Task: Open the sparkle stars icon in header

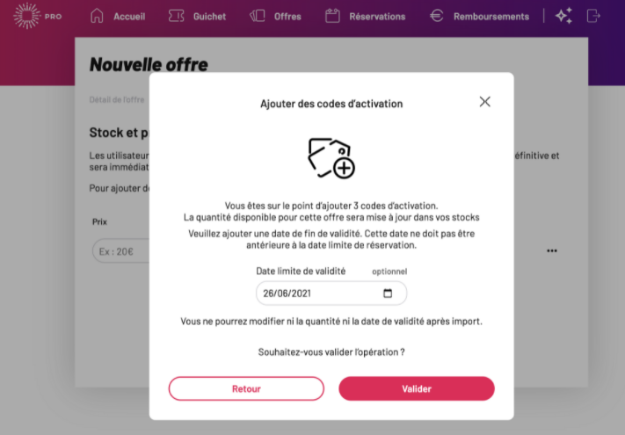Action: [x=564, y=16]
